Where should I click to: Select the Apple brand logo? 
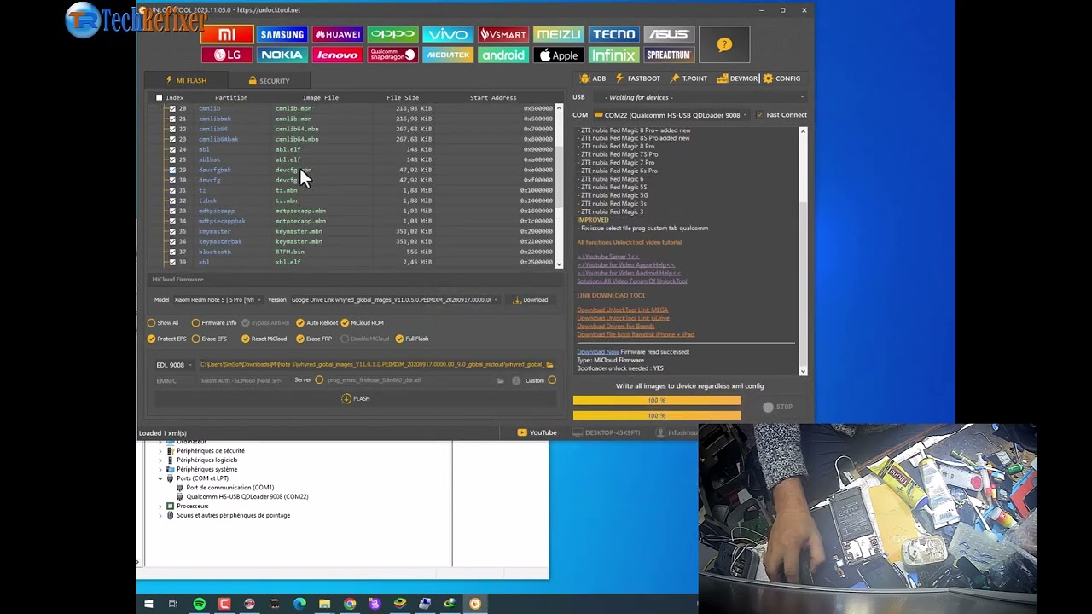click(558, 55)
